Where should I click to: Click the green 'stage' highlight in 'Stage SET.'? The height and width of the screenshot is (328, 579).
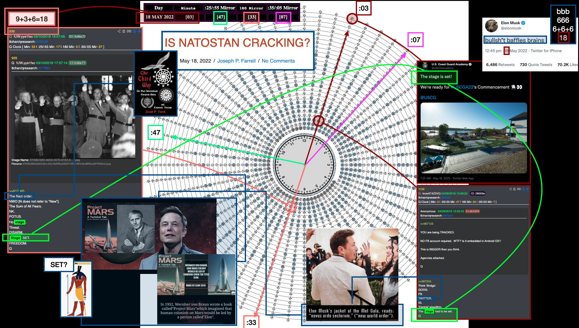tap(16, 238)
